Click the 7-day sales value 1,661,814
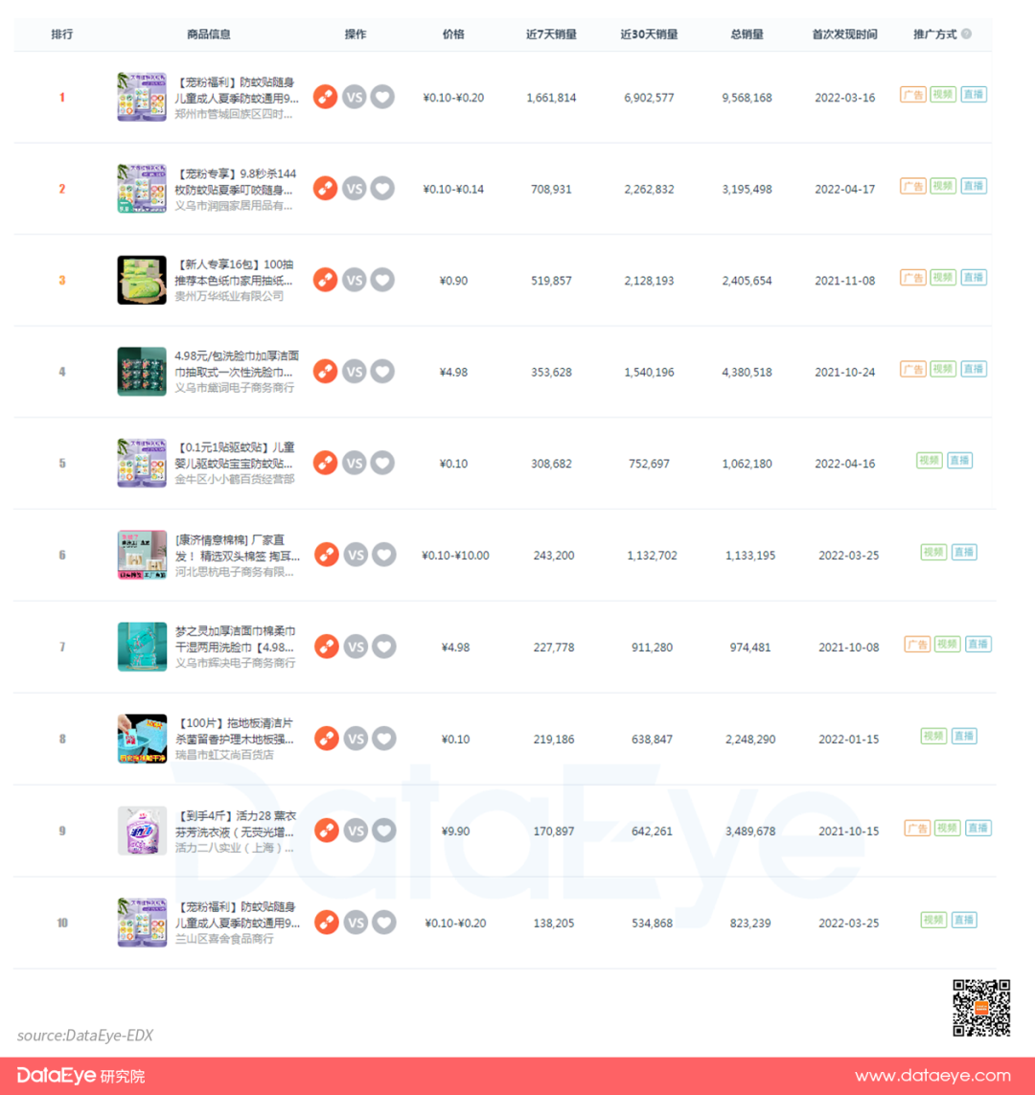 coord(551,98)
